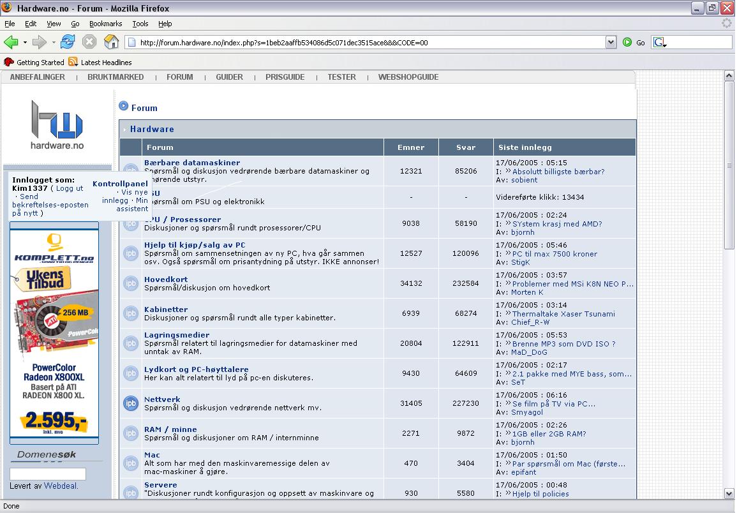Click the ipb icon beside Hjelp til kjøp/salg
The height and width of the screenshot is (513, 737).
131,253
